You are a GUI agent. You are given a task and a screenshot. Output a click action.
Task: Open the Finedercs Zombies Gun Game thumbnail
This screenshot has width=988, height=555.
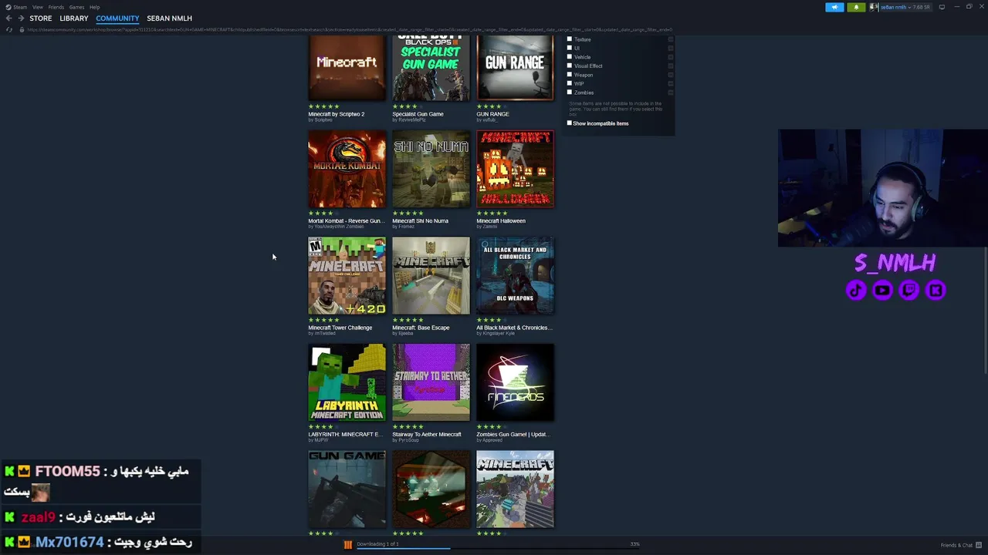515,382
